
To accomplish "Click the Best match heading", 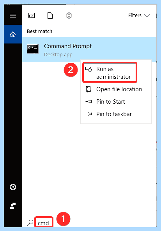I will click(39, 31).
